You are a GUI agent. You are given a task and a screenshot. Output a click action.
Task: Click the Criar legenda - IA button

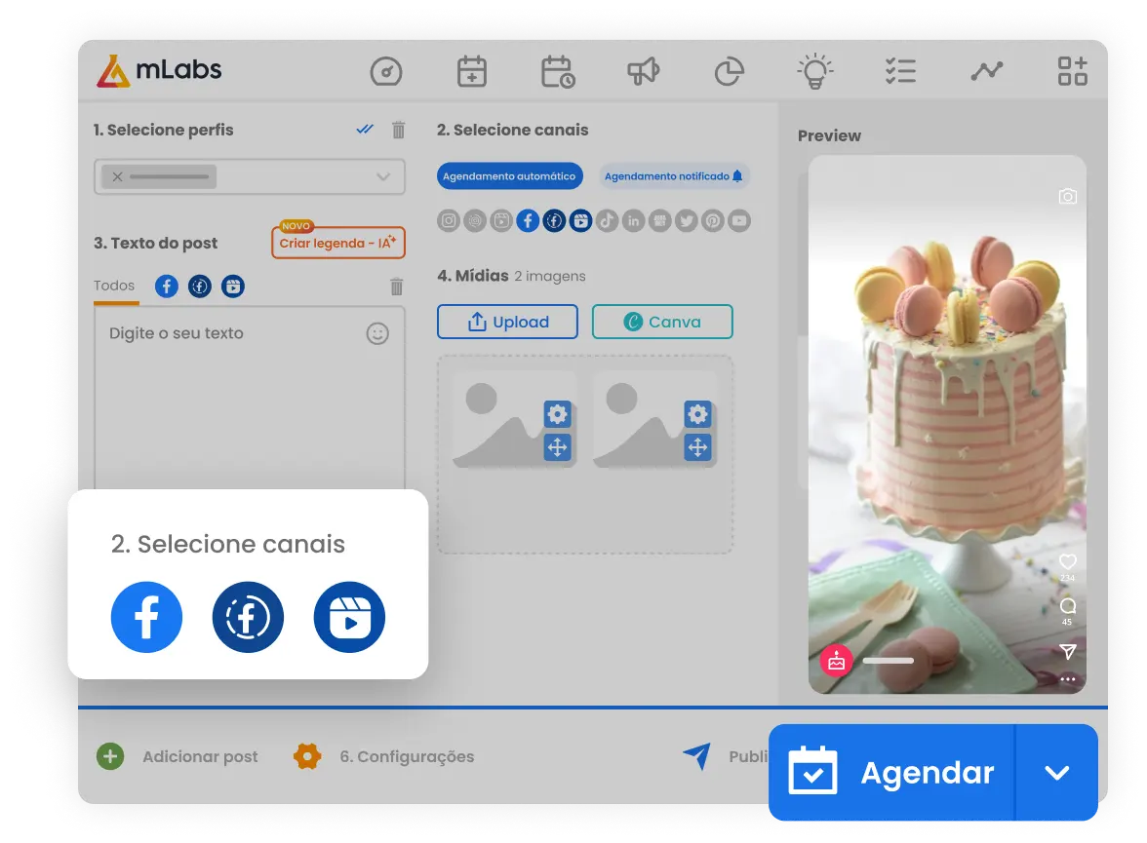pos(338,242)
